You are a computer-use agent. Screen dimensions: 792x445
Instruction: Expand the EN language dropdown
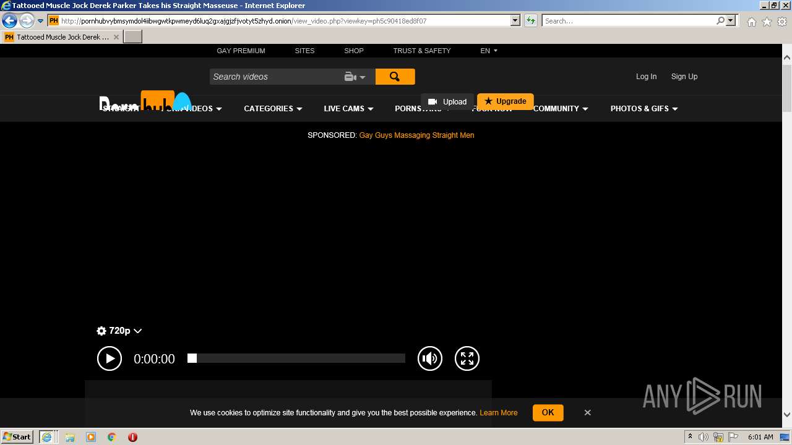(x=489, y=51)
